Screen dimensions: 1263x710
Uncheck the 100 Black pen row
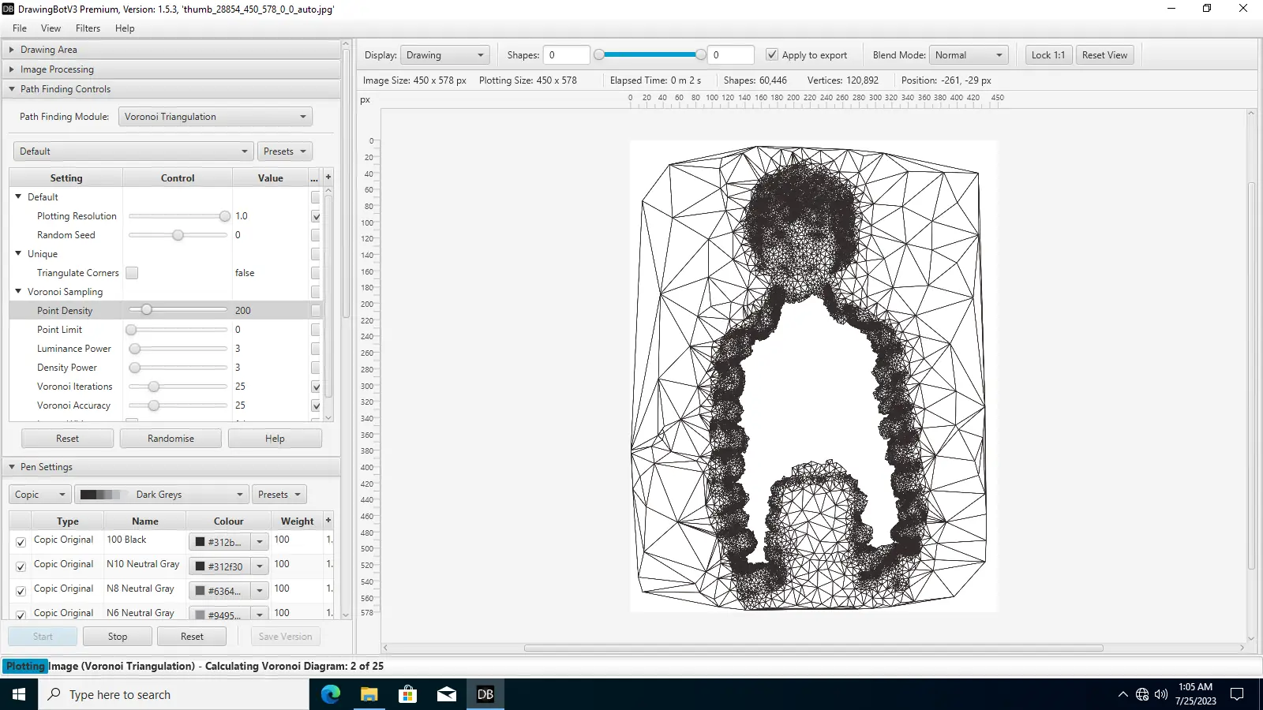point(21,542)
